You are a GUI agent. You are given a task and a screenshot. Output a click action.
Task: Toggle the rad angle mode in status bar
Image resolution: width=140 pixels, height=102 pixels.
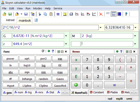click(110, 99)
